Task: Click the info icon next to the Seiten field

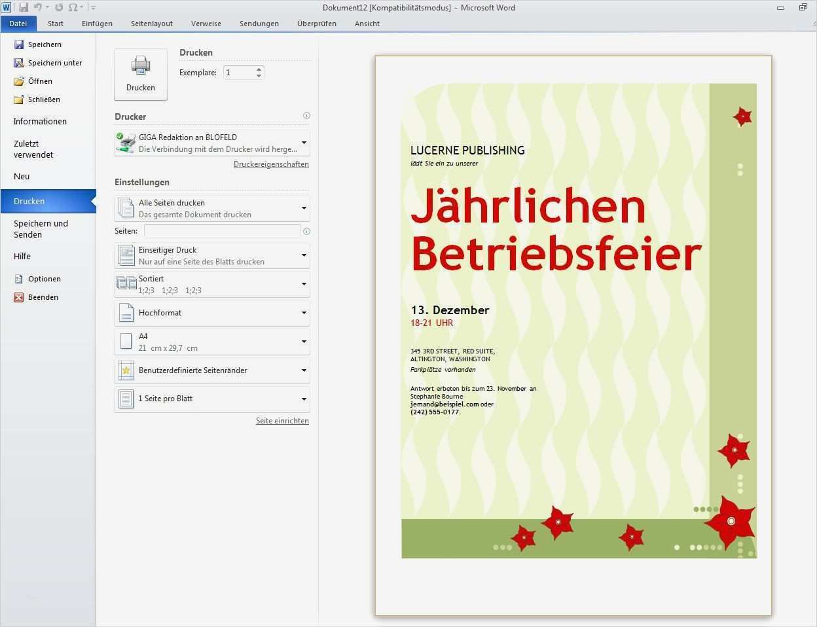Action: click(x=306, y=231)
